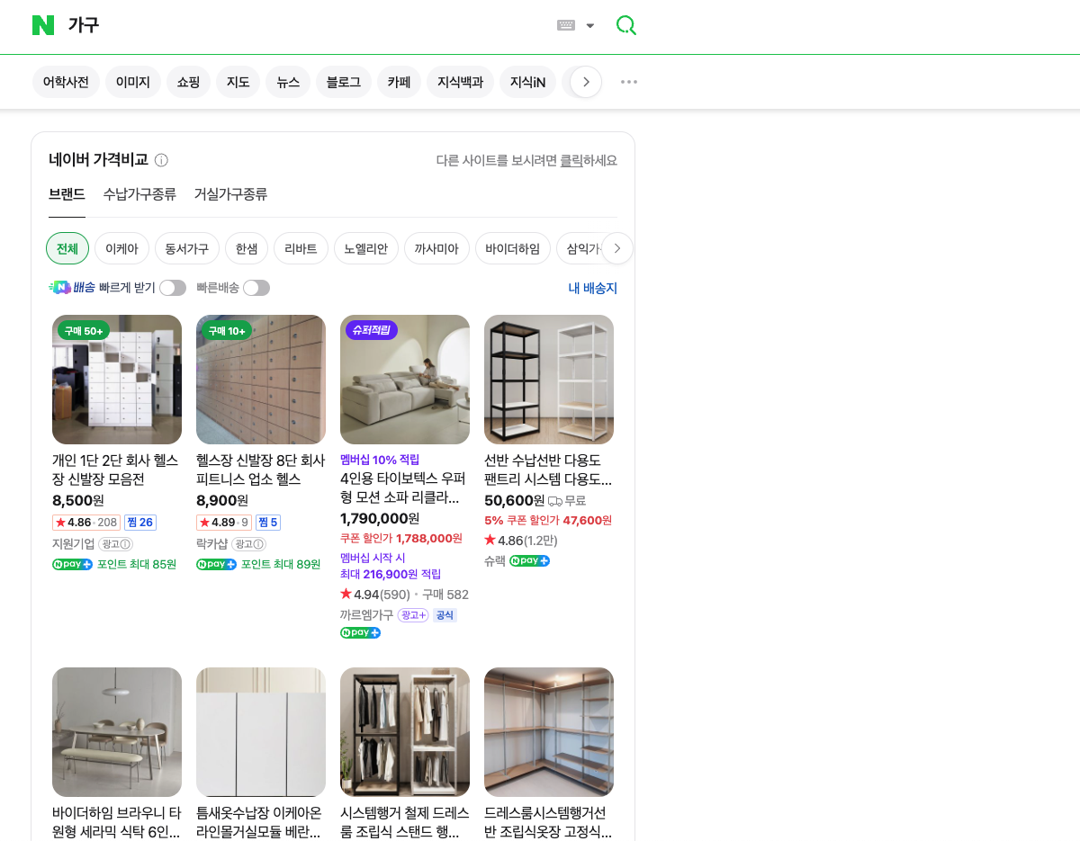This screenshot has height=841, width=1080.
Task: Open seller name 지원기업
Action: point(74,544)
